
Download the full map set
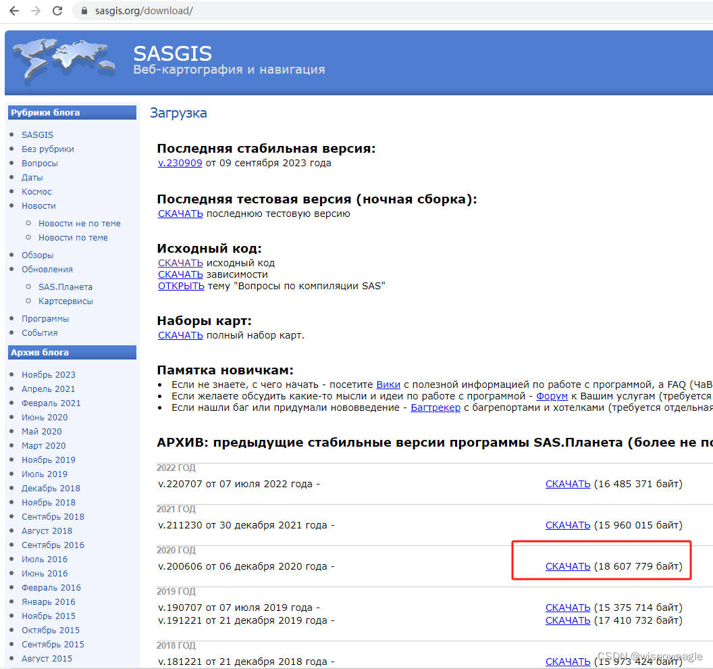click(x=180, y=335)
